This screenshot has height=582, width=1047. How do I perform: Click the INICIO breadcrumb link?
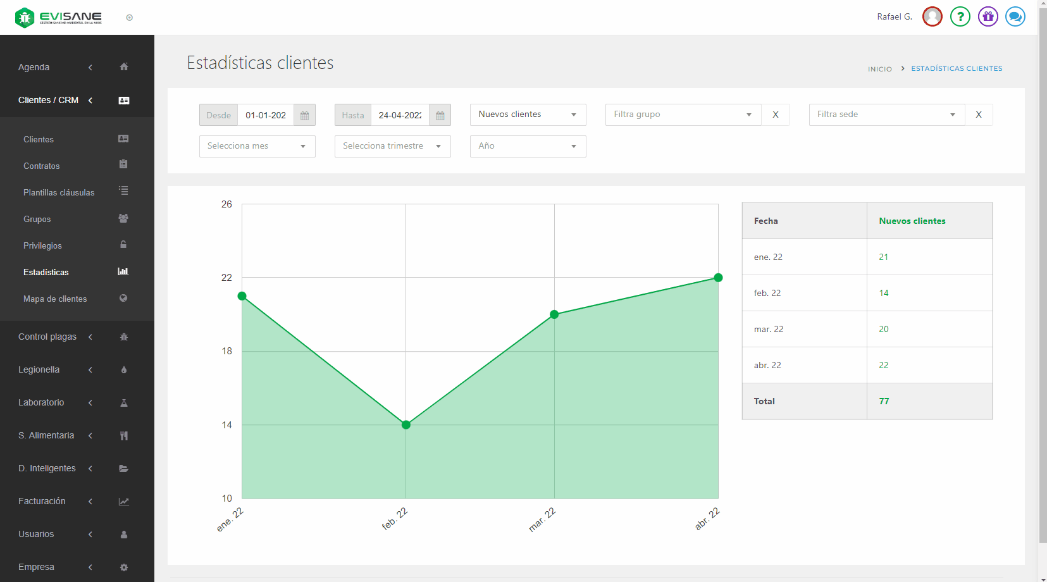point(879,69)
